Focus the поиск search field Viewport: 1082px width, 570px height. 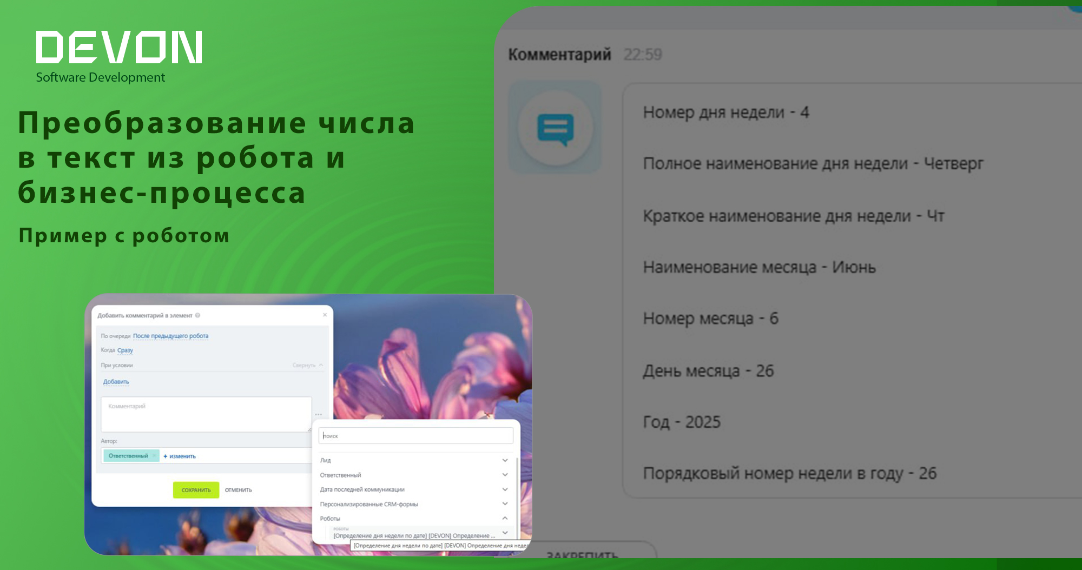415,436
